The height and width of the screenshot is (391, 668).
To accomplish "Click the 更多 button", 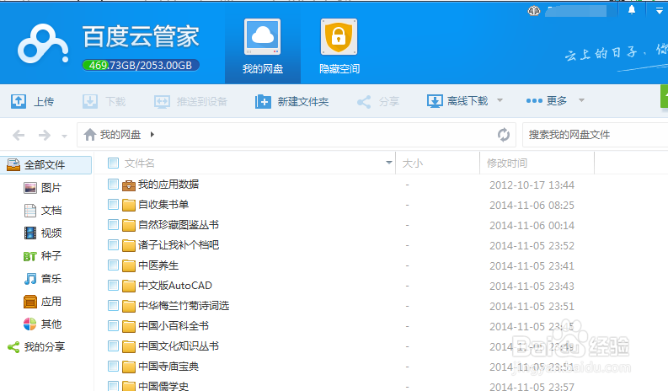I will [547, 100].
